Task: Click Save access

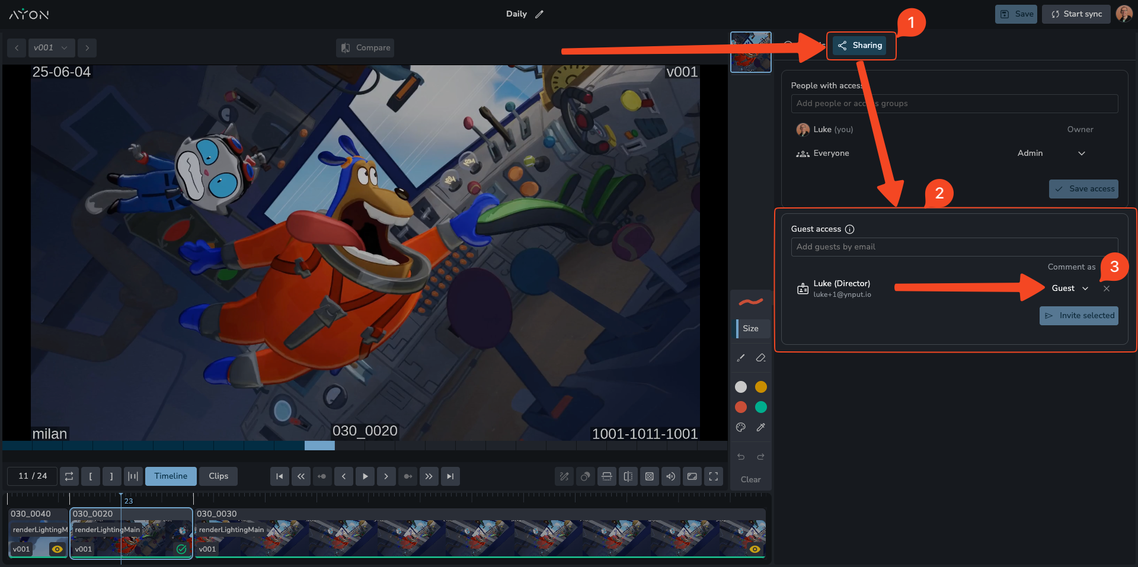Action: 1083,189
